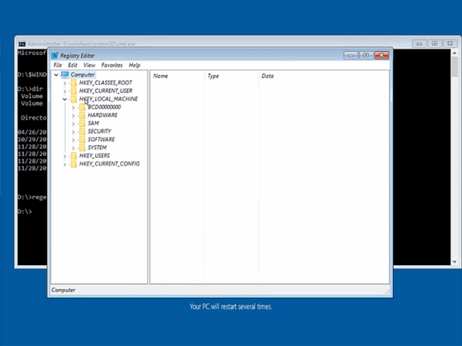Click the Registry Editor title bar icon
This screenshot has width=462, height=346.
click(x=54, y=55)
